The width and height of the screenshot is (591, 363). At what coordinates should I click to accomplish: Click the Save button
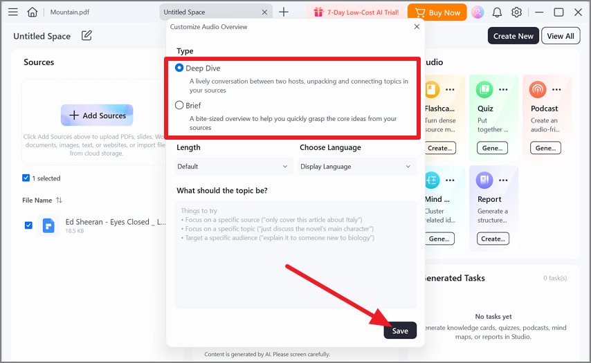coord(400,331)
